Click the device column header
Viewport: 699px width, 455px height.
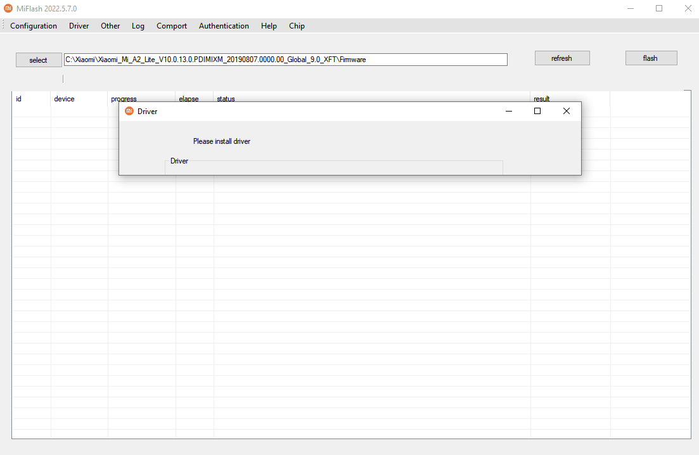[x=65, y=99]
